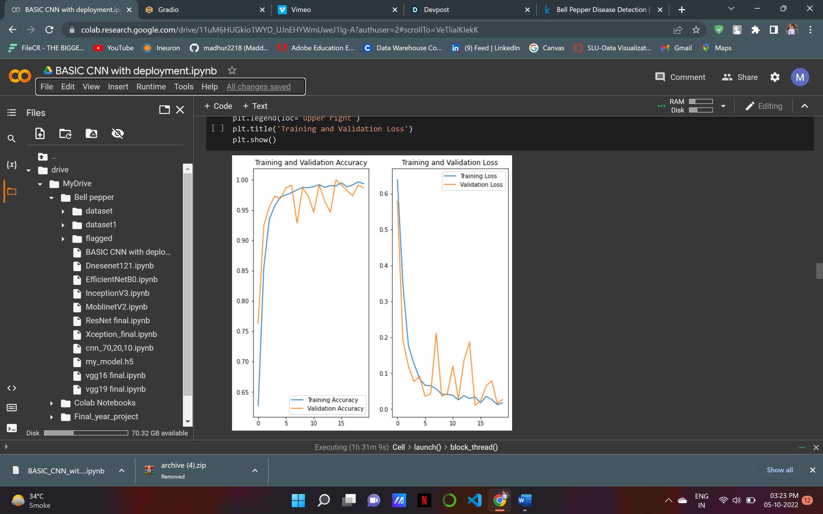
Task: Click the upload file icon in Files panel
Action: 40,134
